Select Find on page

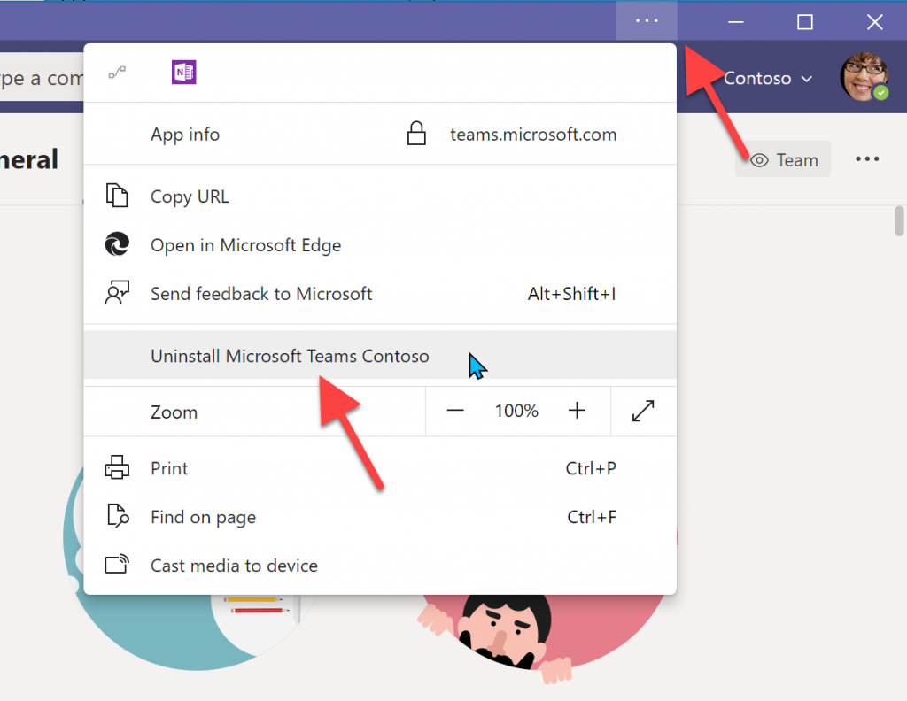(380, 517)
